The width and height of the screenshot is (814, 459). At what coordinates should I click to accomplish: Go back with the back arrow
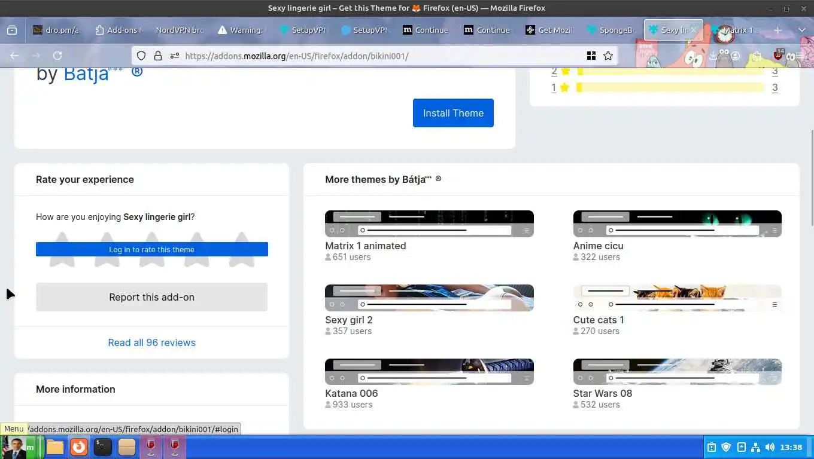[14, 56]
